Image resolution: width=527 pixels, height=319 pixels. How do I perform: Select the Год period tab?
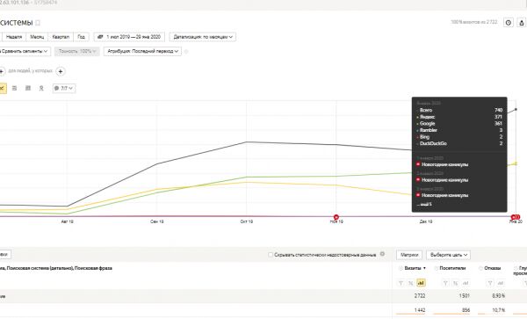pos(82,37)
